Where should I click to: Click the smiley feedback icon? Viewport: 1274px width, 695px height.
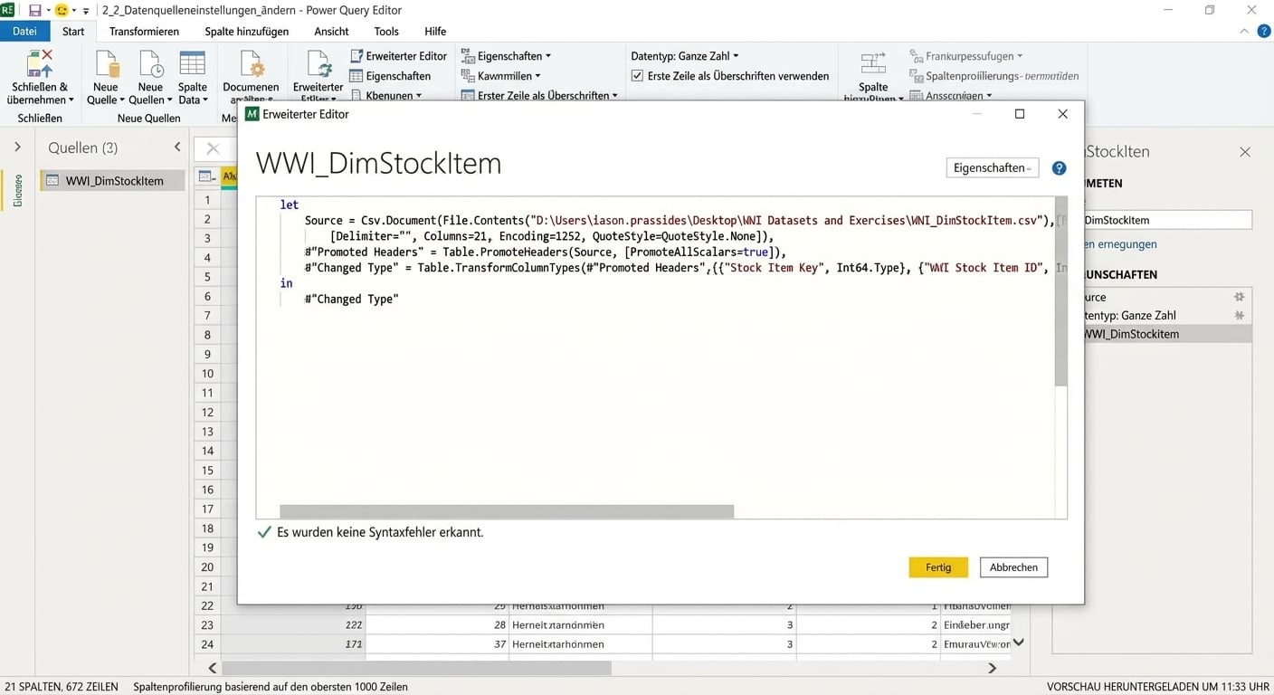[62, 10]
